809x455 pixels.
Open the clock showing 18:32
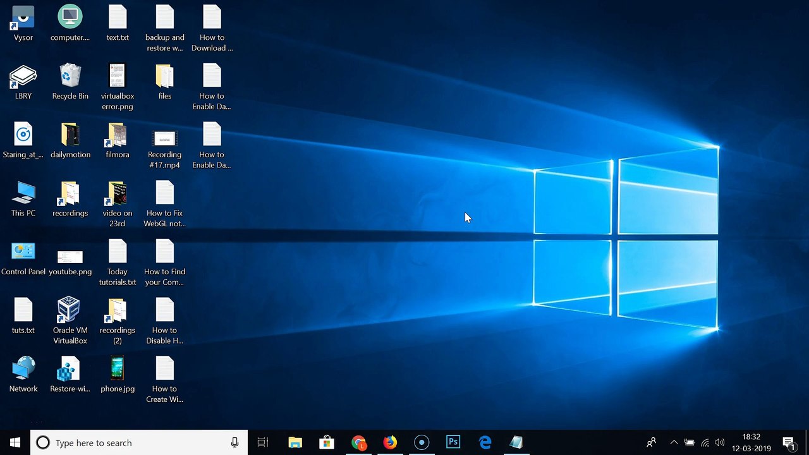coord(751,442)
